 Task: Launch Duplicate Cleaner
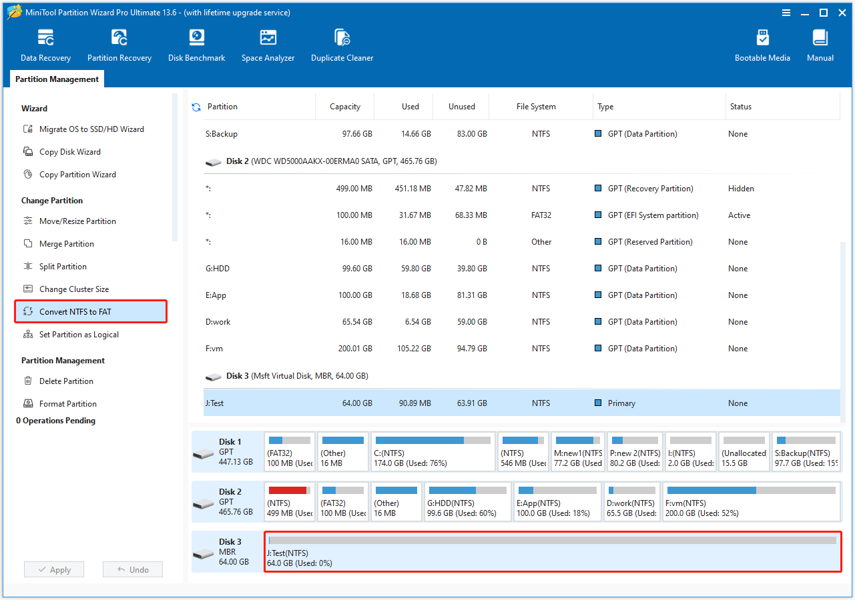coord(342,45)
